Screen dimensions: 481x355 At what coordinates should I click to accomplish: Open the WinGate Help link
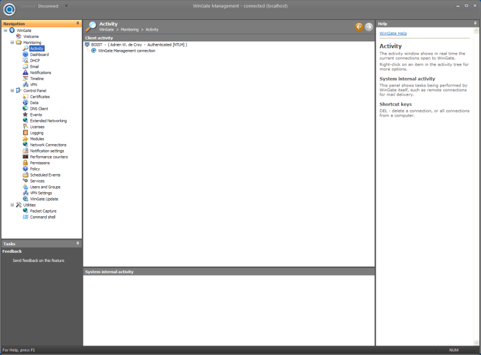tap(393, 34)
